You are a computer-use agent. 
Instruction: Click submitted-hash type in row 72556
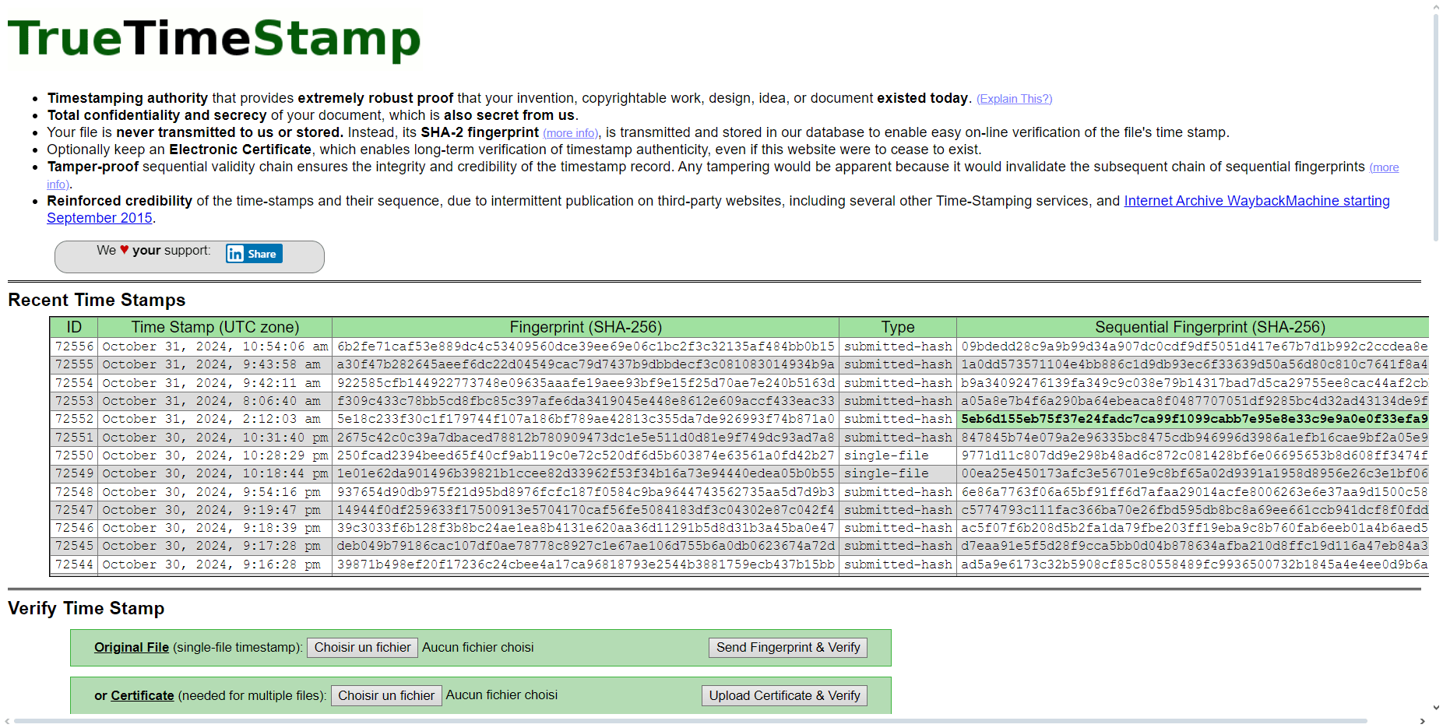click(x=898, y=346)
